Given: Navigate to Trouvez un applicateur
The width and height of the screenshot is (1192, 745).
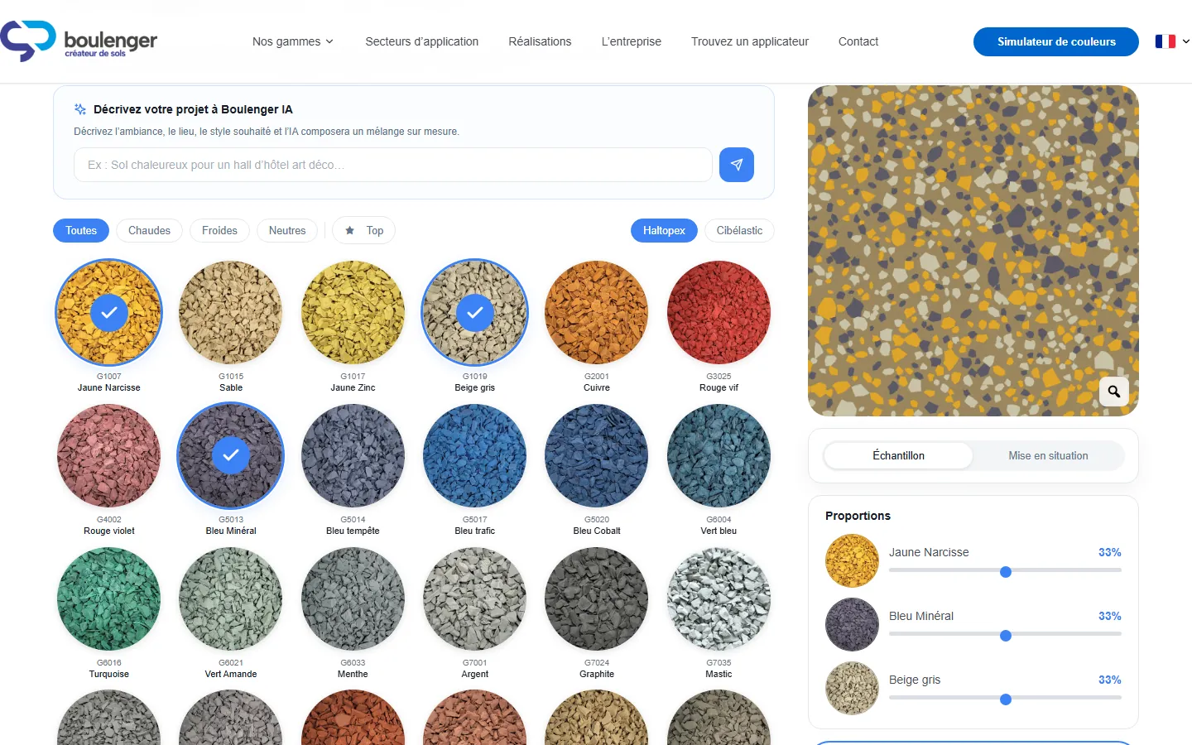Looking at the screenshot, I should [x=750, y=41].
